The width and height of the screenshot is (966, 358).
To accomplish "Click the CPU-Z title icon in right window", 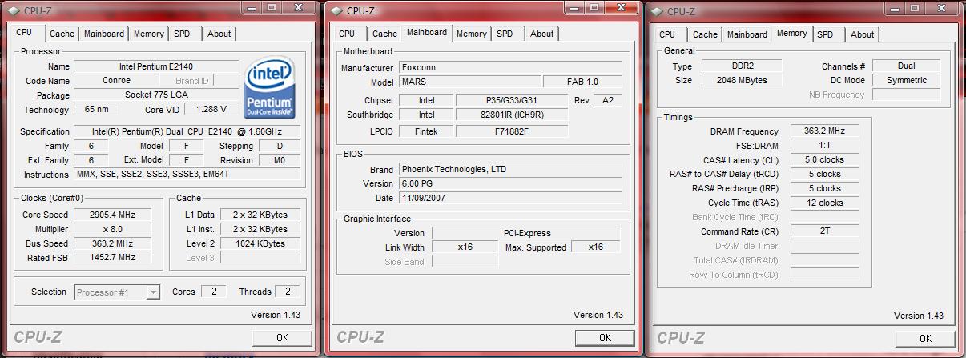I will click(657, 11).
